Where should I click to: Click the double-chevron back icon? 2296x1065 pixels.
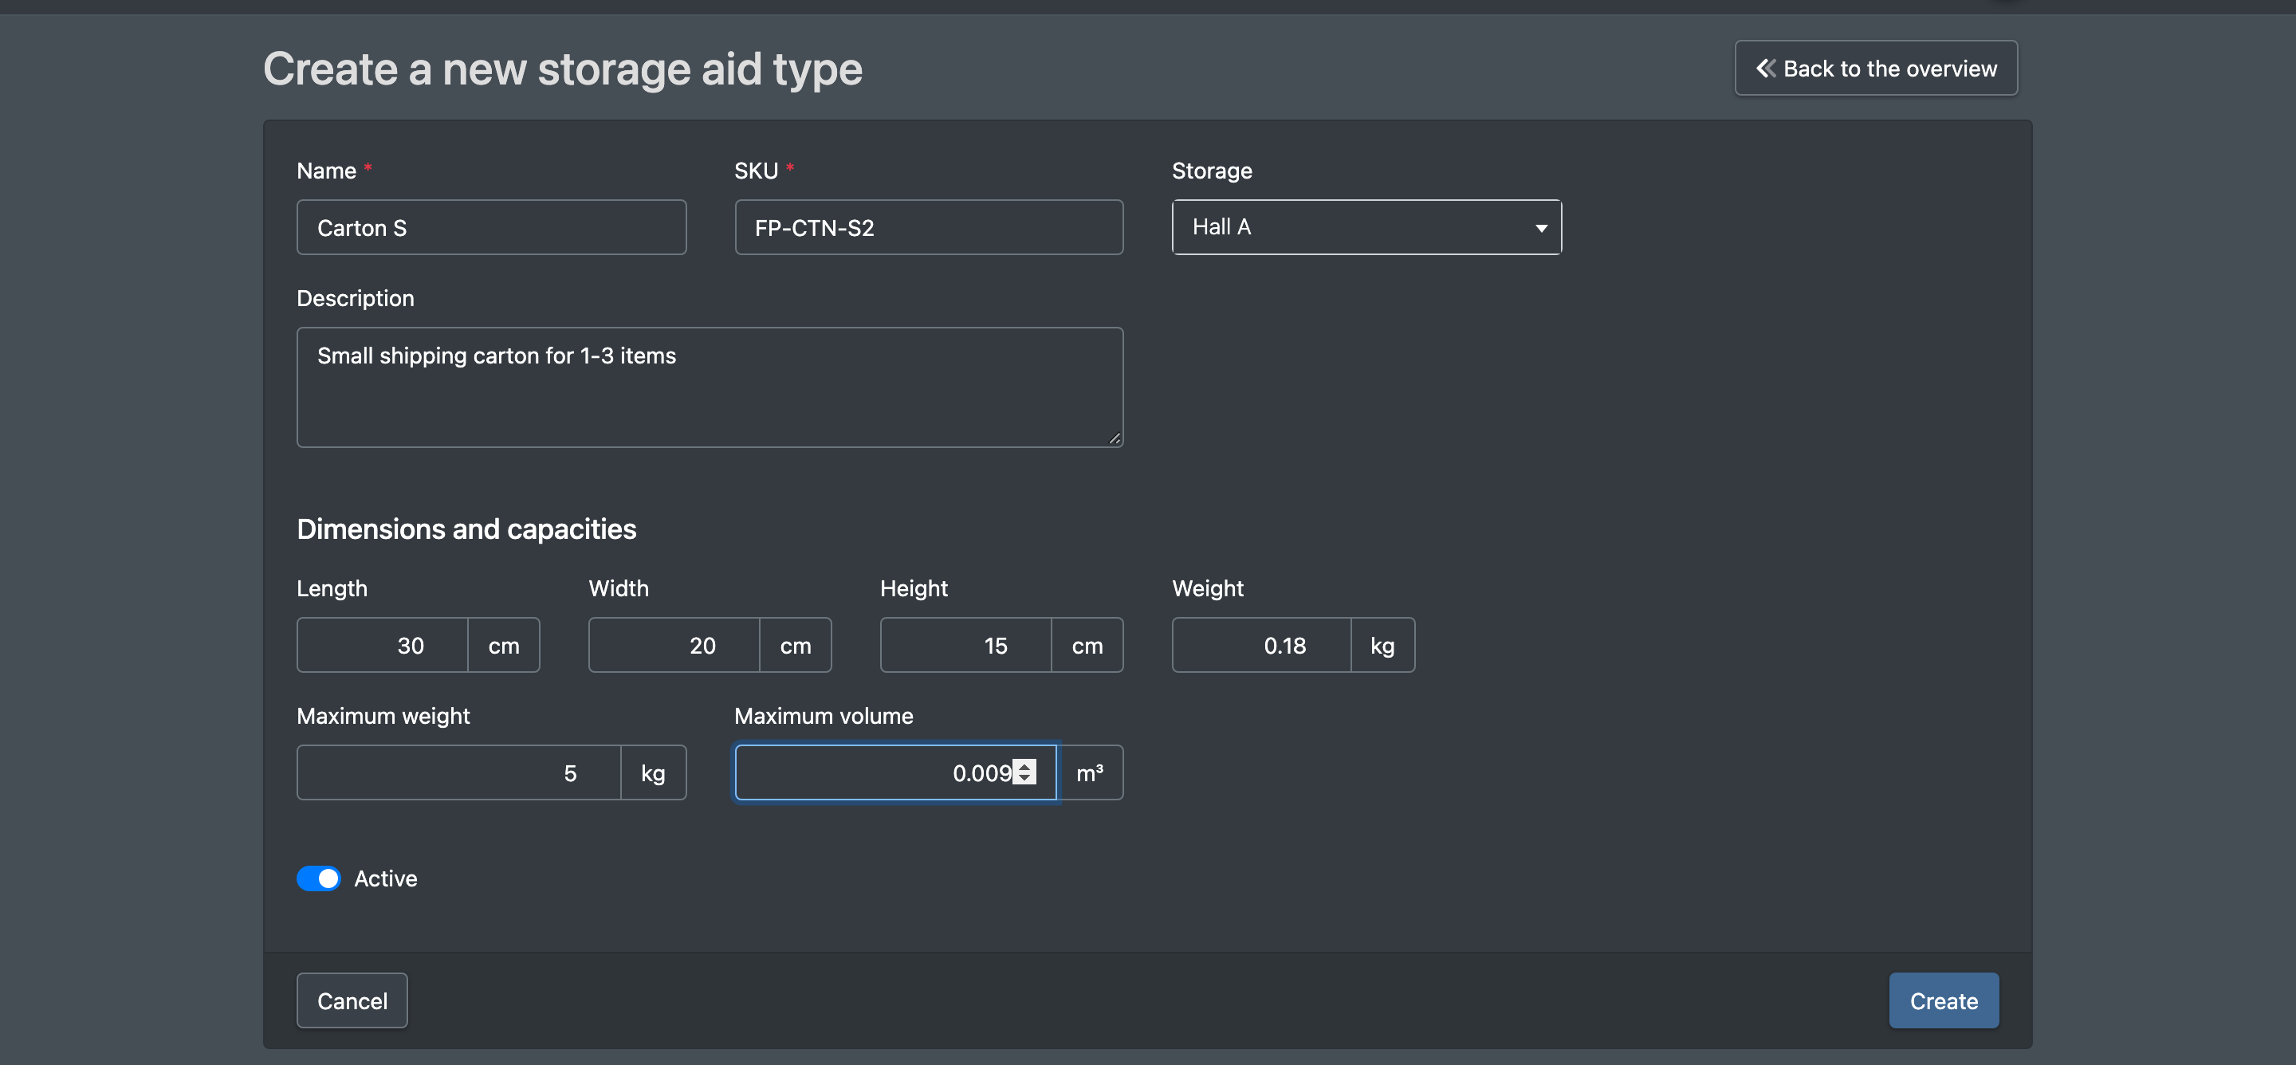(1765, 69)
